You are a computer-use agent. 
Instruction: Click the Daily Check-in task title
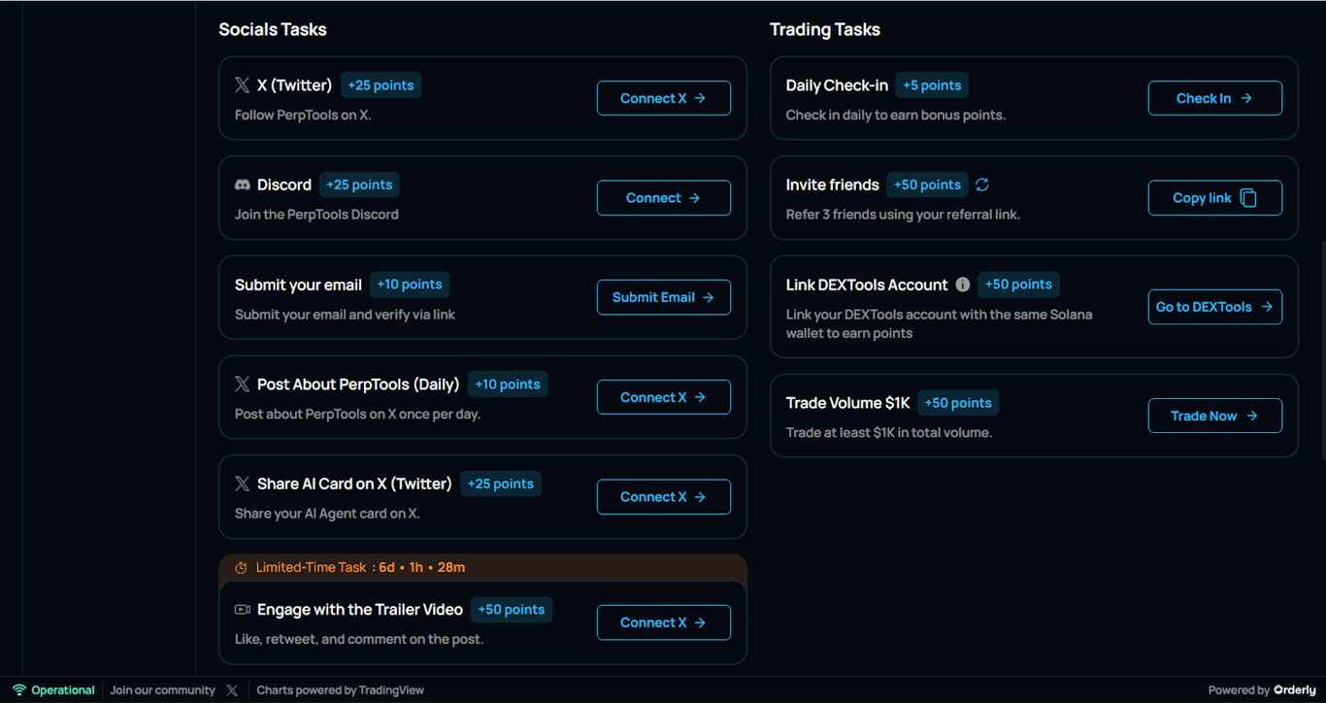pos(837,85)
